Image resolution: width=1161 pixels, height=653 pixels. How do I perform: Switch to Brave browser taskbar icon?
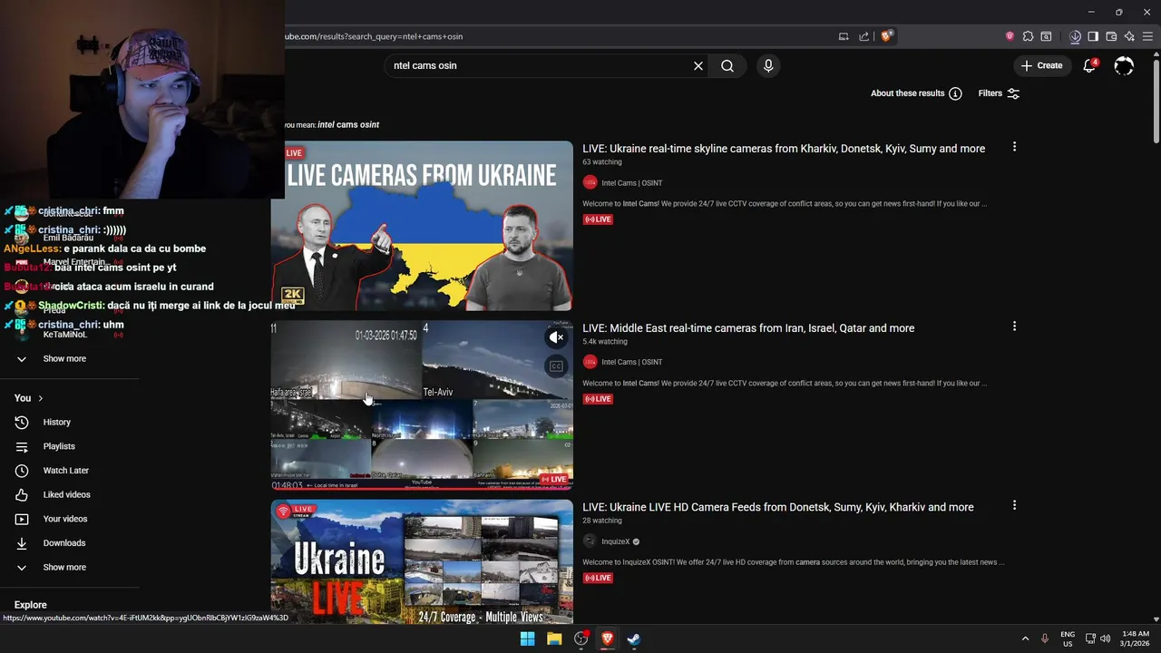[x=608, y=638]
